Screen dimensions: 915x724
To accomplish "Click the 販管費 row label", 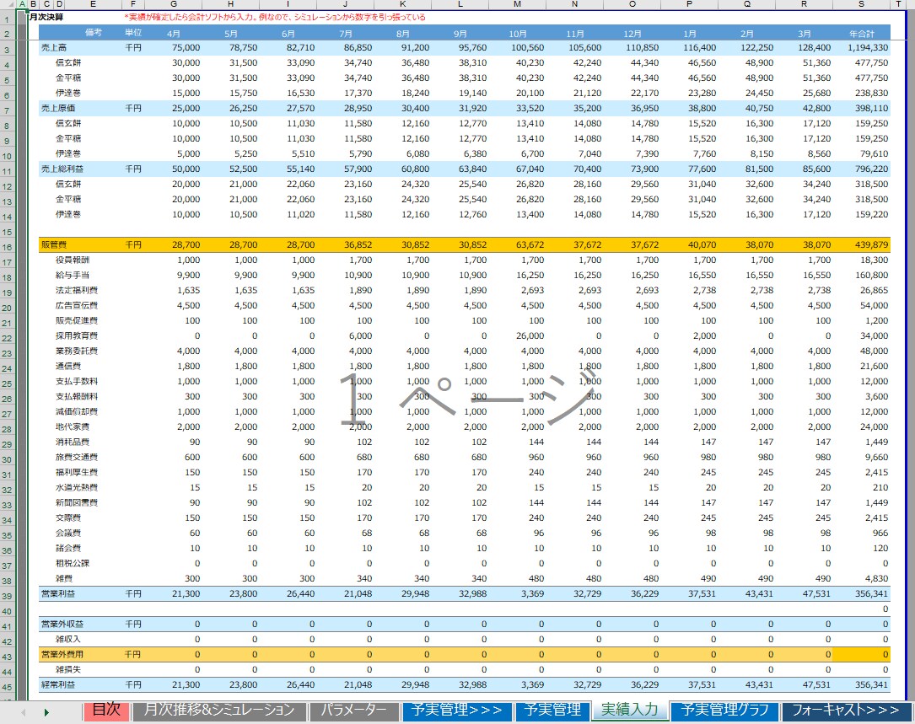I will tap(54, 245).
